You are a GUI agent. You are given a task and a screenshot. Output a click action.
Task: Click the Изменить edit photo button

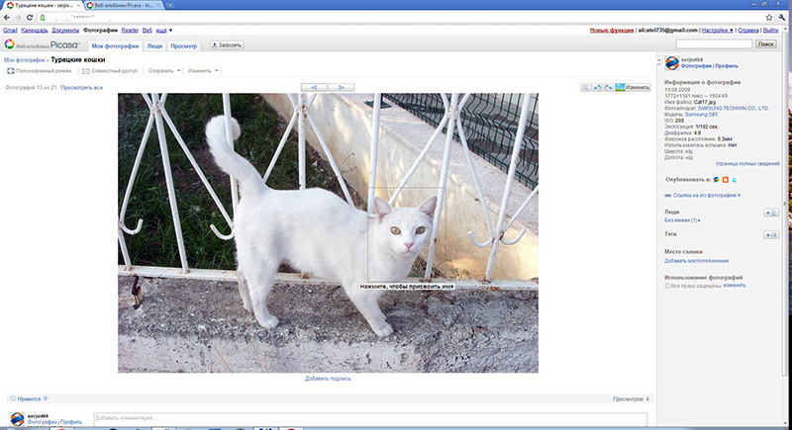(x=633, y=87)
